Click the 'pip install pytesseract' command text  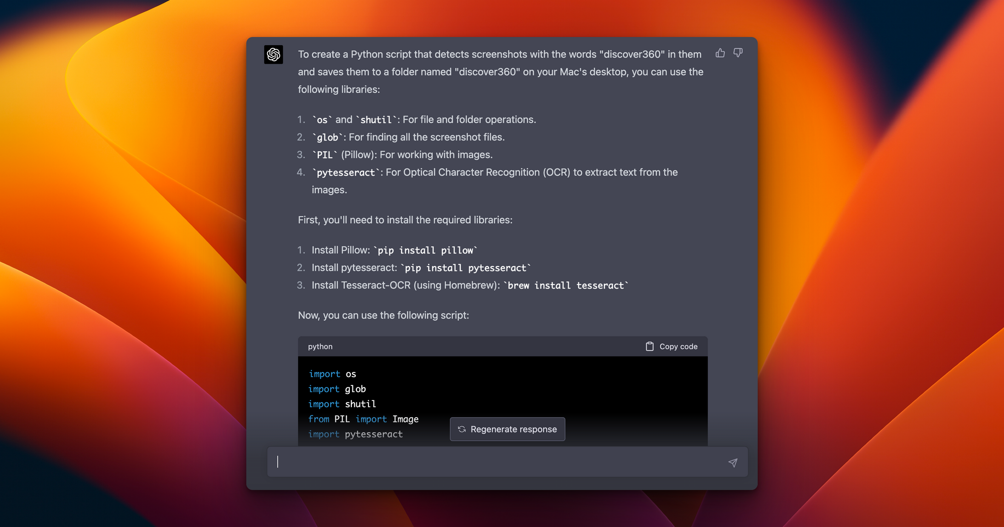point(466,268)
